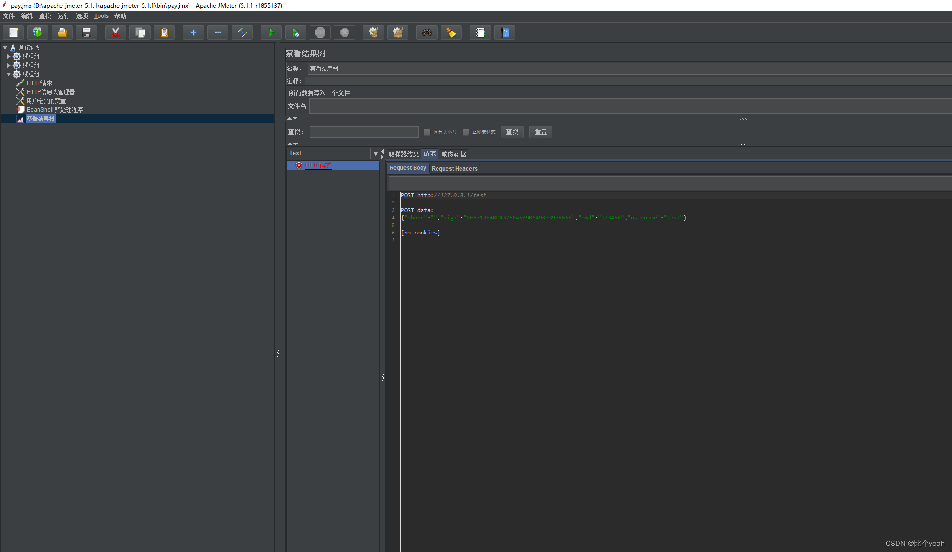Open the 查找 menu
This screenshot has height=552, width=952.
pos(45,16)
